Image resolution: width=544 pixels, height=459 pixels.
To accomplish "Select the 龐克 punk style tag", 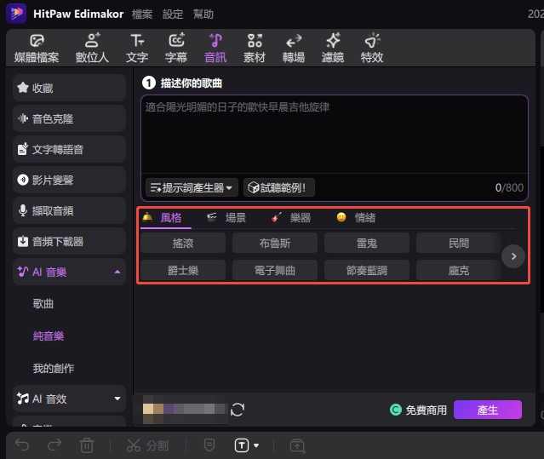I will click(x=459, y=270).
